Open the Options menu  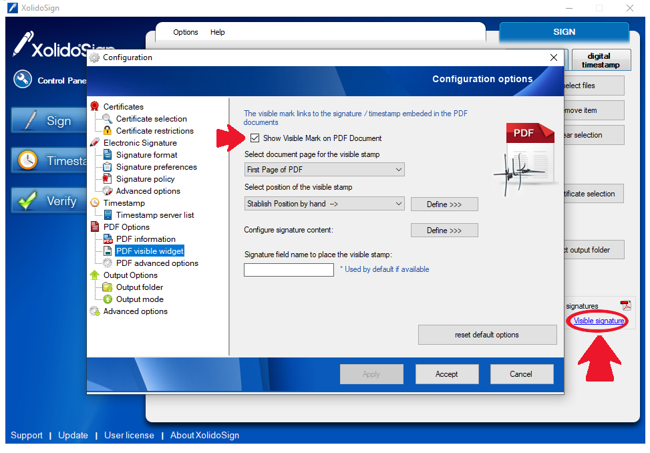185,32
